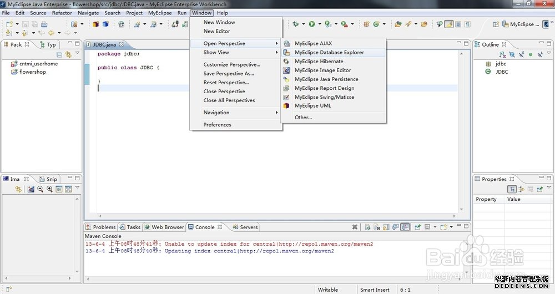
Task: Select flowershop project in Package Explorer
Action: 32,72
